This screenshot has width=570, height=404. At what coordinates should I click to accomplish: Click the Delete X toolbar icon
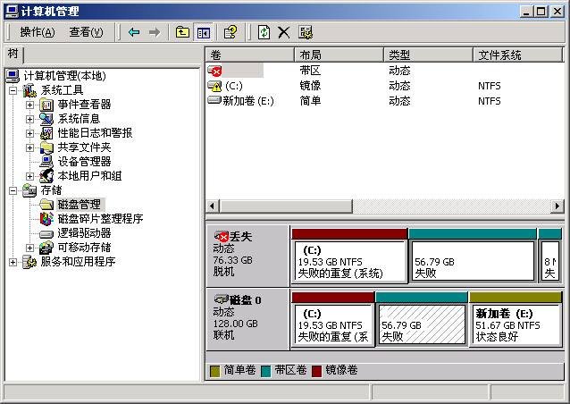click(x=284, y=32)
